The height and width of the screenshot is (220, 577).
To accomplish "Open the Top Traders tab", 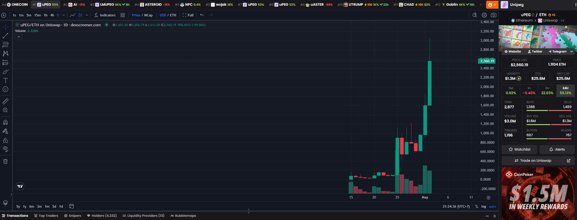I will point(46,216).
